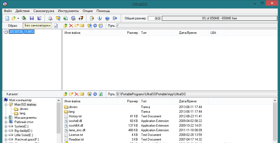Open the blue question mark Help icon
The height and width of the screenshot is (143, 280).
[x=107, y=18]
